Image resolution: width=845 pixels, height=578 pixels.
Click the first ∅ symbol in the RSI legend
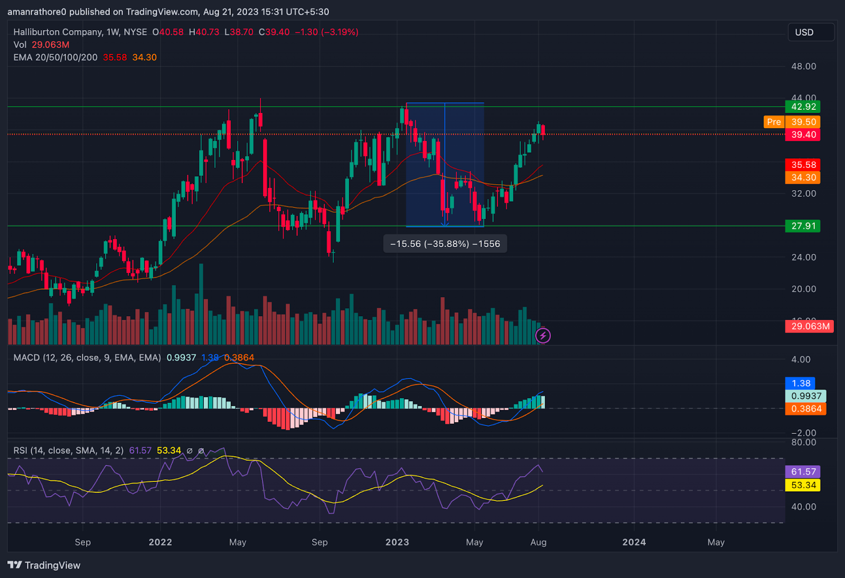(x=190, y=451)
